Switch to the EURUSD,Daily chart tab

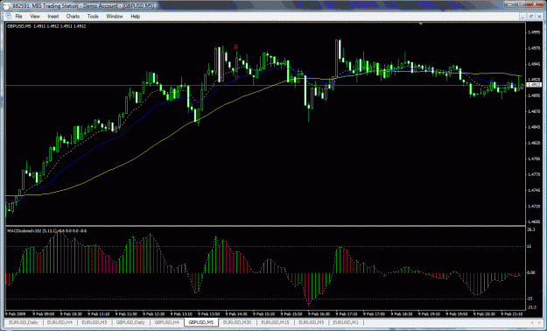coord(24,322)
